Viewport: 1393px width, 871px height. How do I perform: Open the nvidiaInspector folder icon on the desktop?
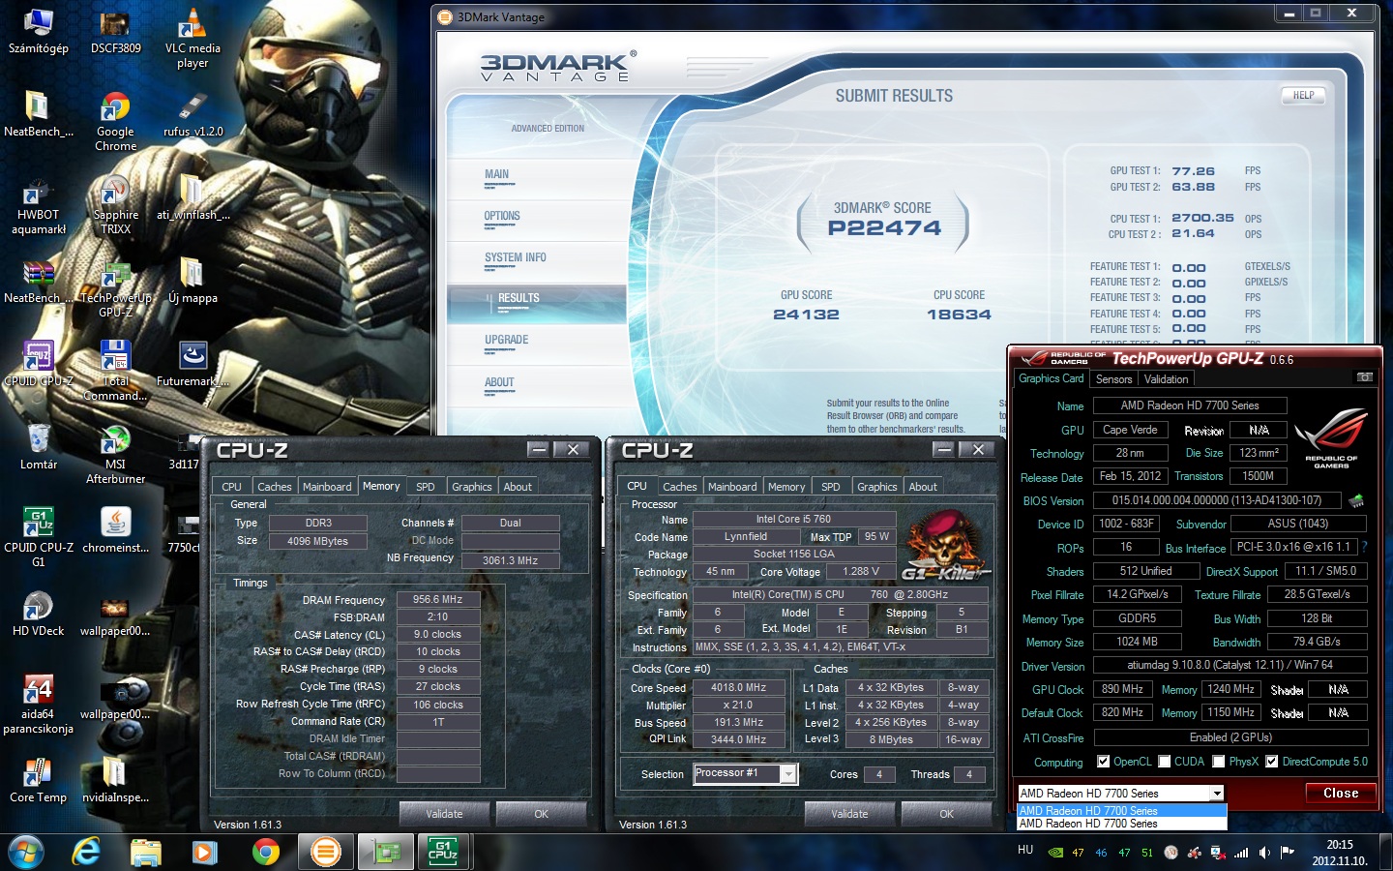click(115, 781)
